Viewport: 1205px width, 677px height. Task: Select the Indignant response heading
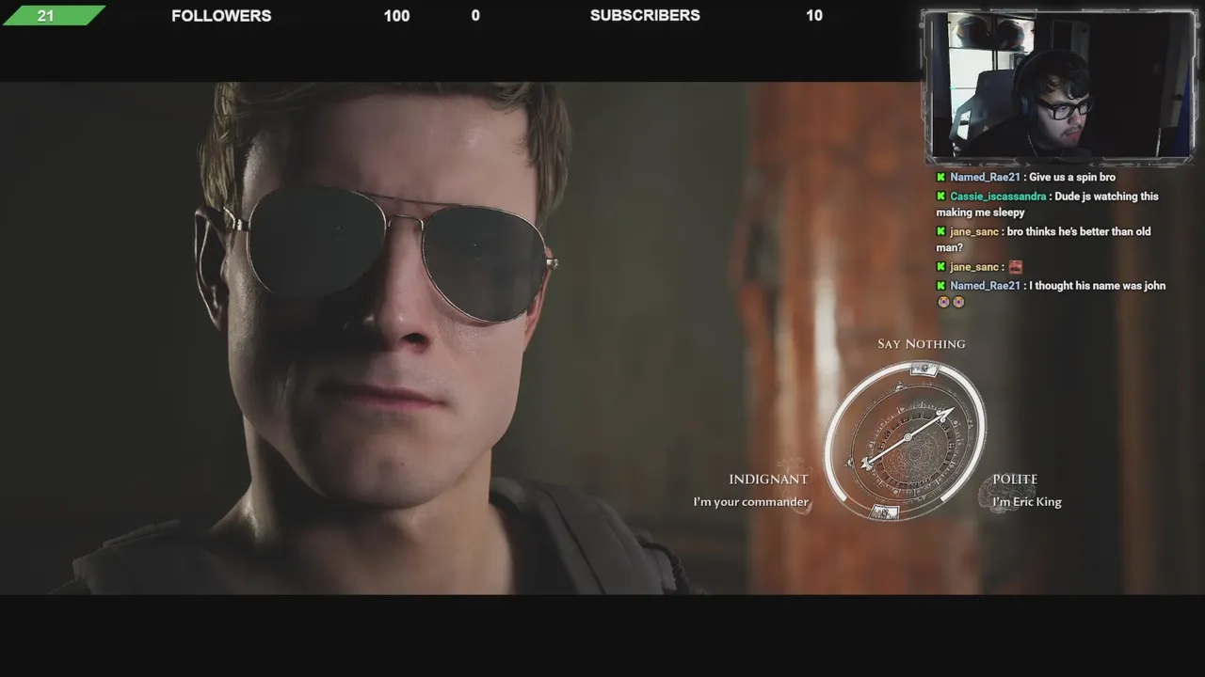coord(768,480)
